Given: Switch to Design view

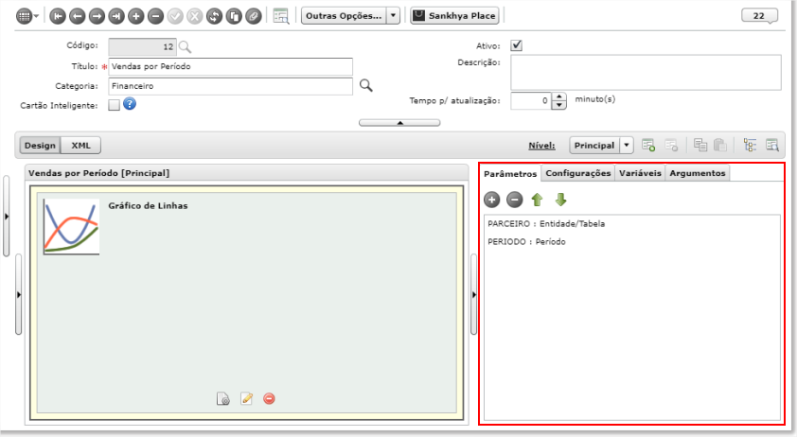Looking at the screenshot, I should coord(40,146).
